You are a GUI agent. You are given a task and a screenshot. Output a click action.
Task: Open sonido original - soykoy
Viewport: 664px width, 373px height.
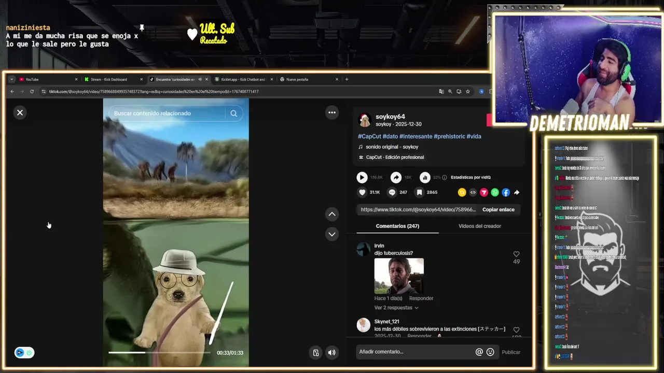[x=392, y=147]
